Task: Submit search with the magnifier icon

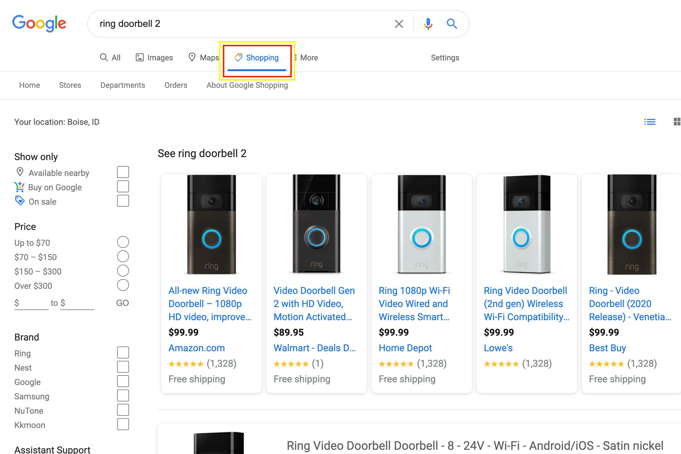Action: tap(452, 24)
